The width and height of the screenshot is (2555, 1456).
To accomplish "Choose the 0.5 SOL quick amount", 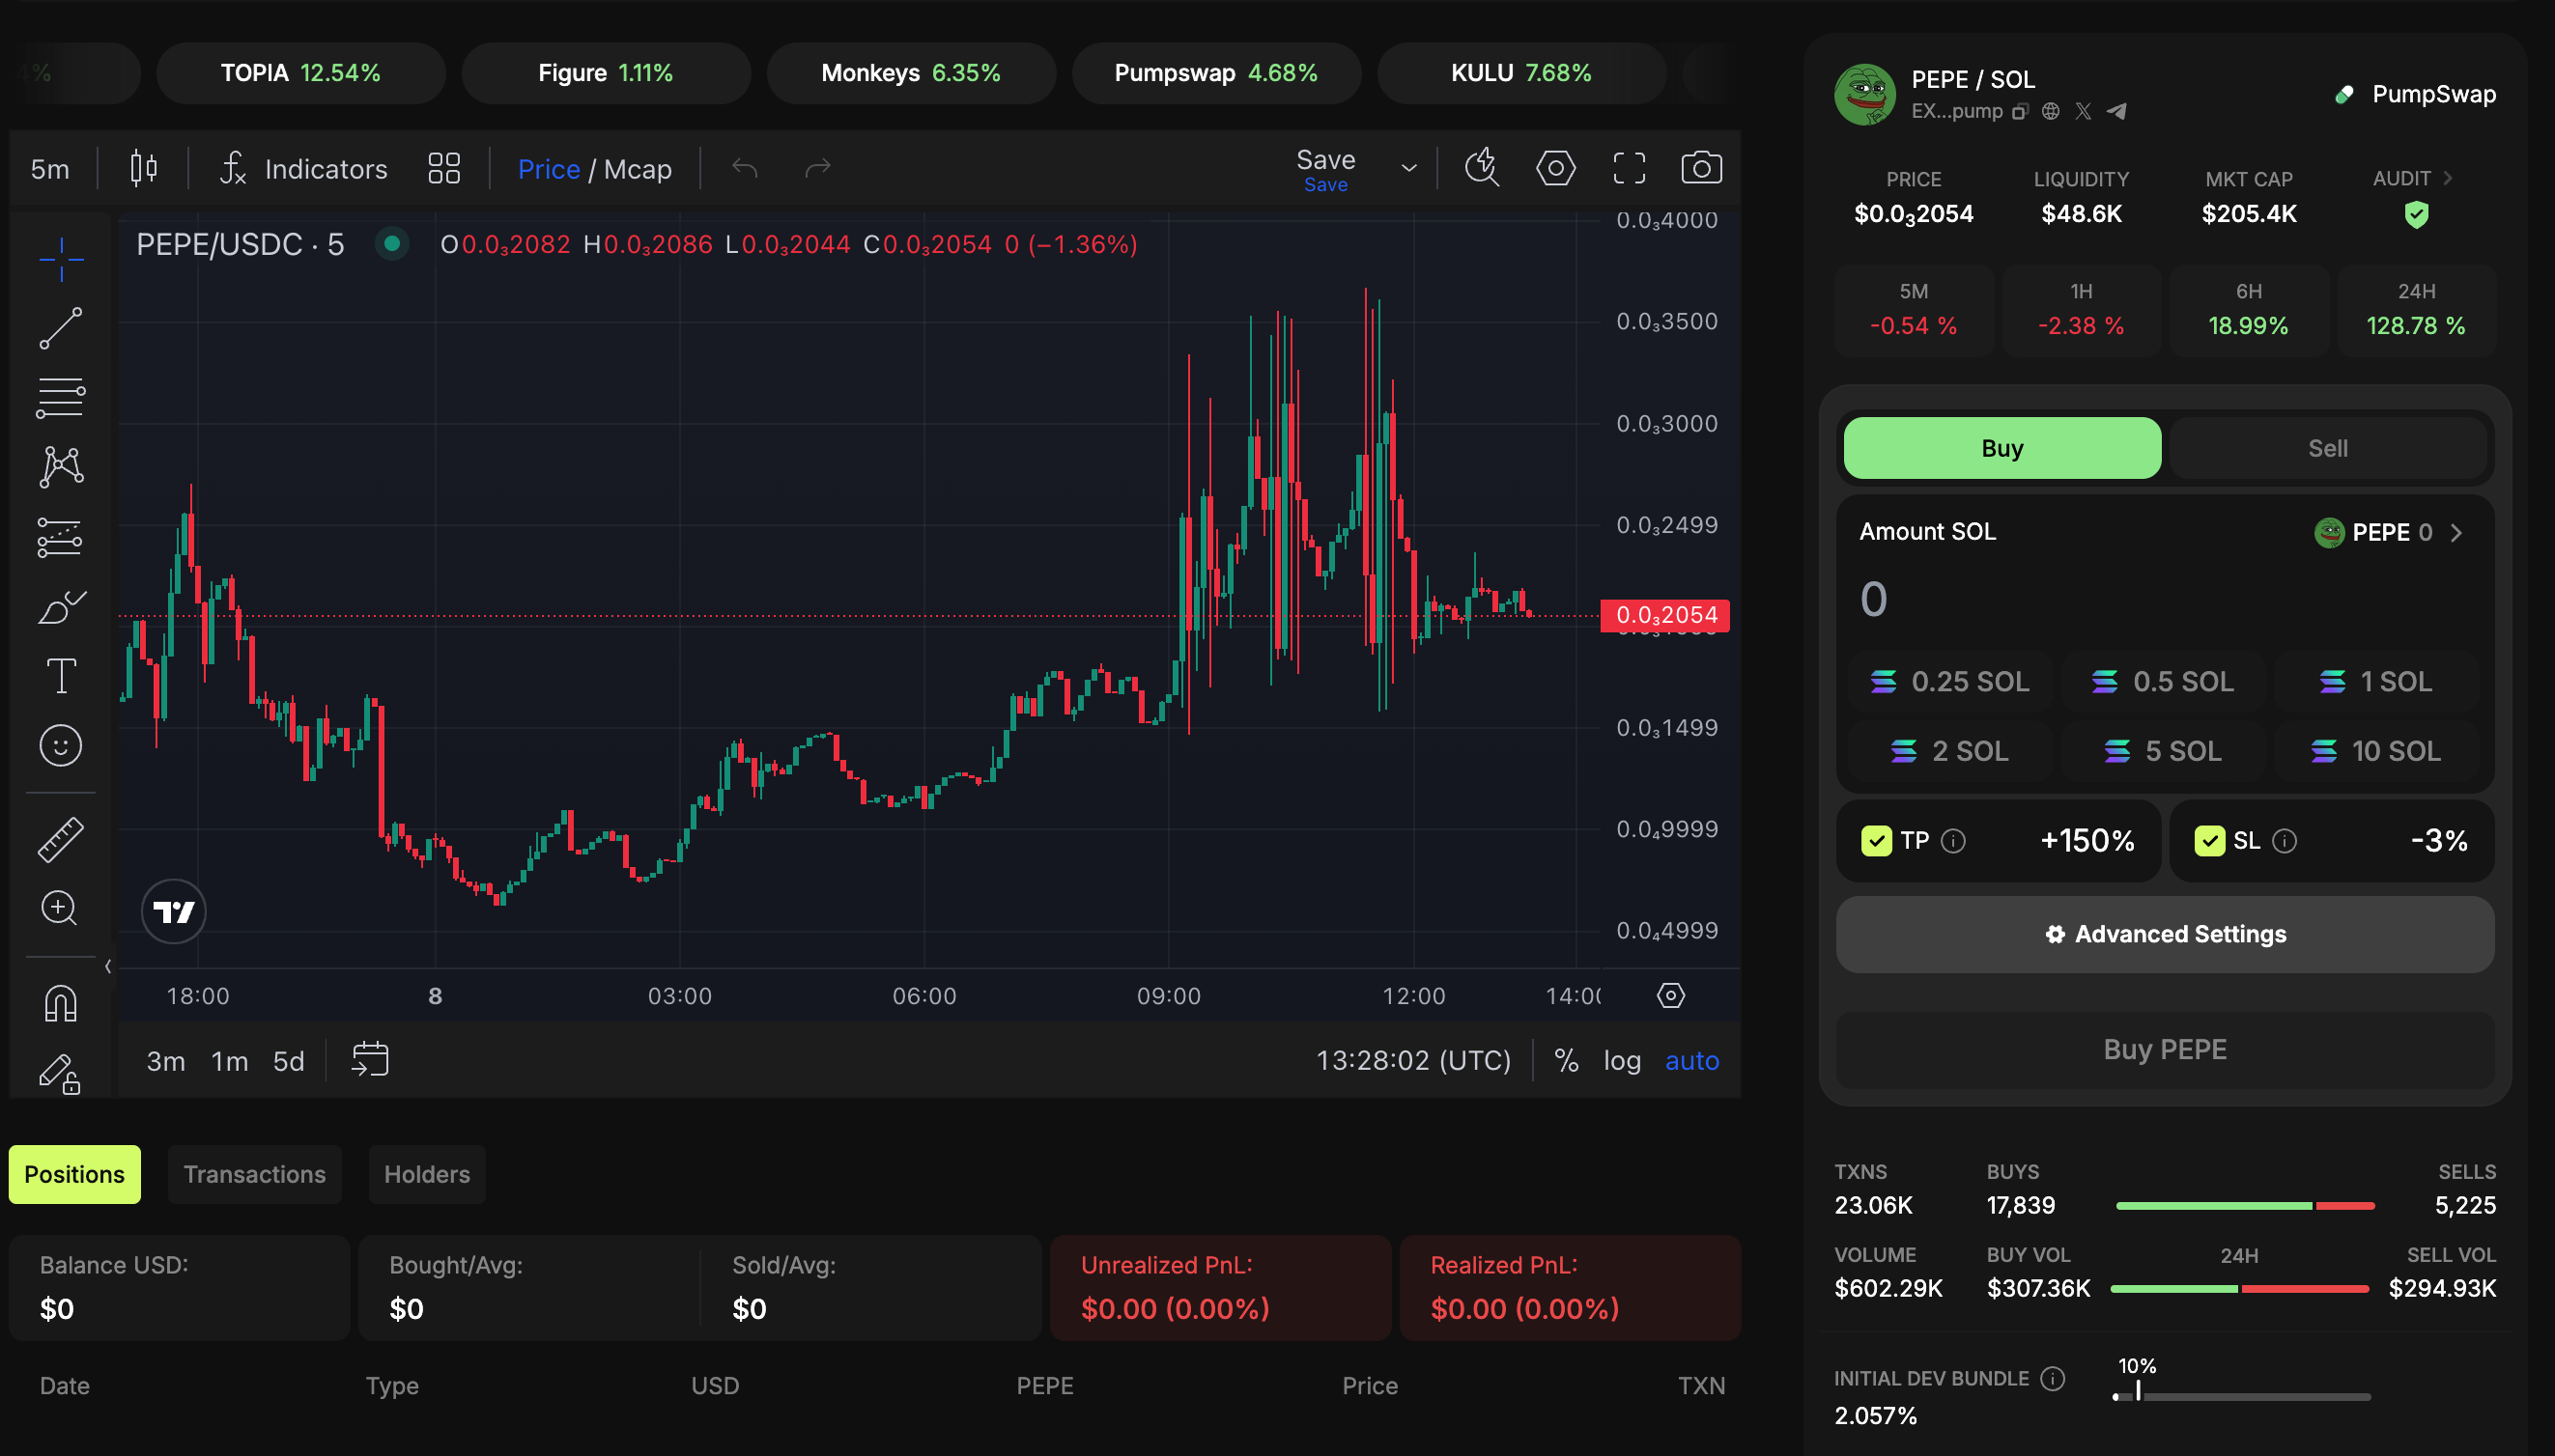I will click(2163, 682).
